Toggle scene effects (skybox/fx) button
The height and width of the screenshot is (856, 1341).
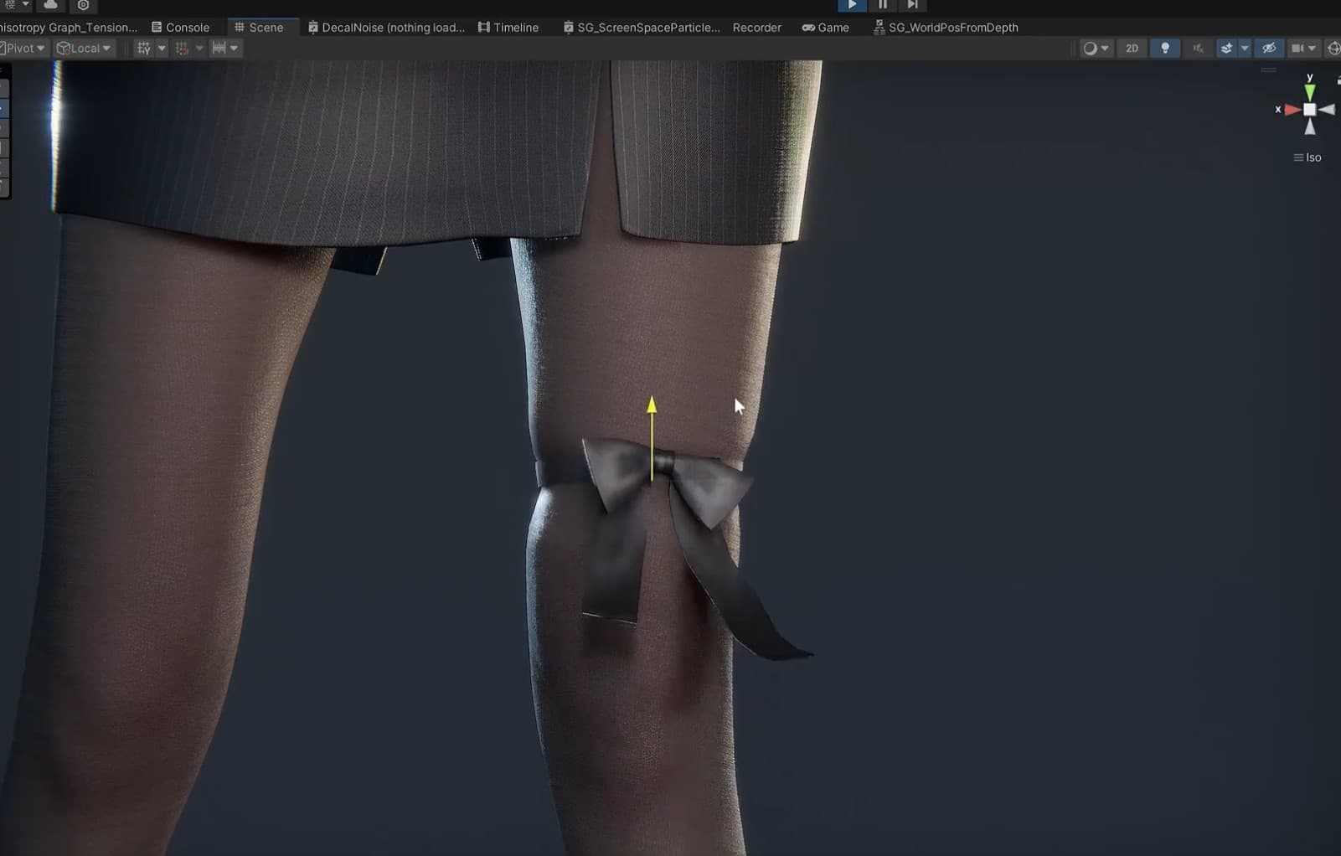[1226, 49]
